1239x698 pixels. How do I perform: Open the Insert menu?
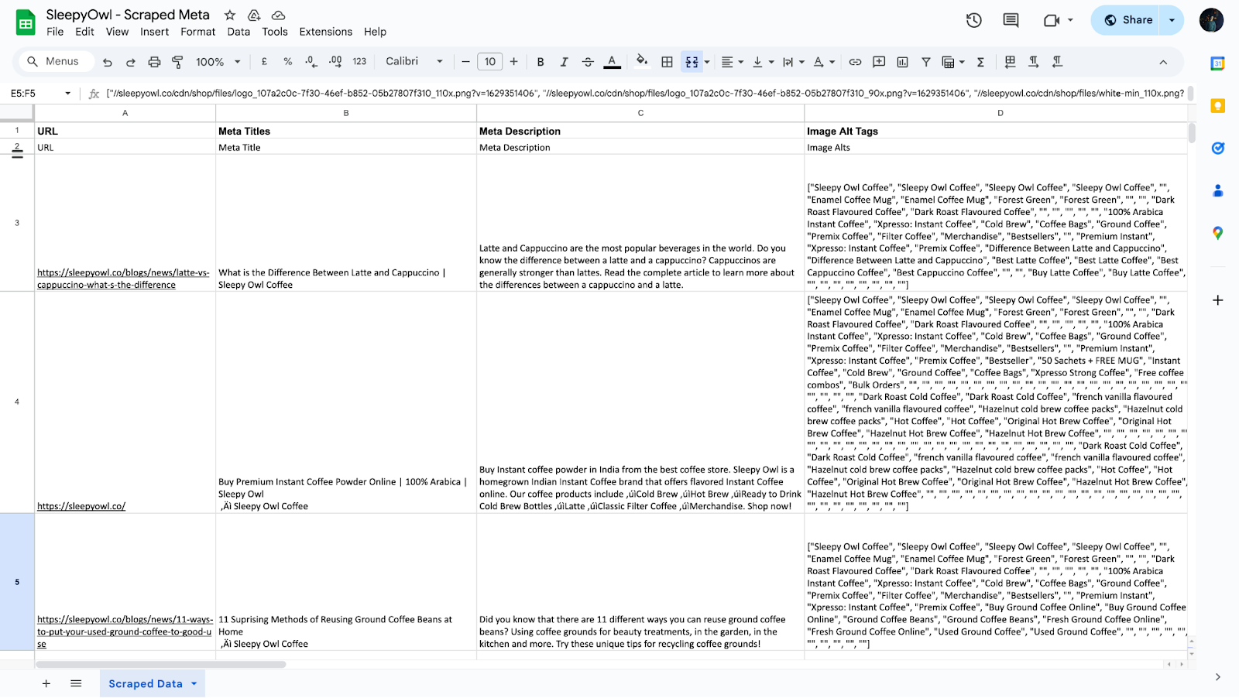pos(154,32)
